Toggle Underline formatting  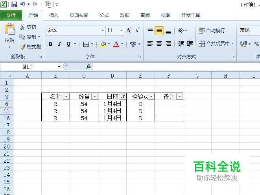68,44
